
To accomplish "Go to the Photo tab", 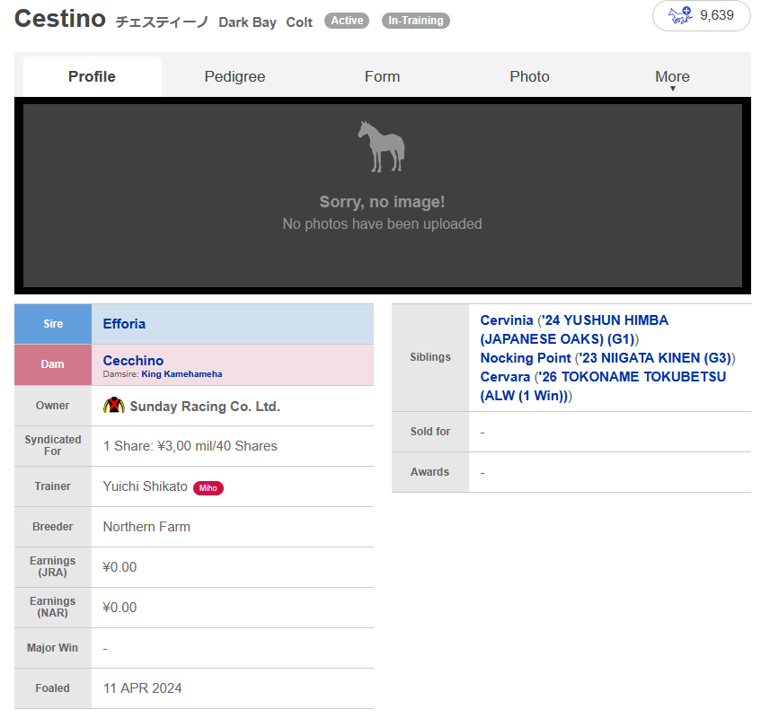I will 529,76.
